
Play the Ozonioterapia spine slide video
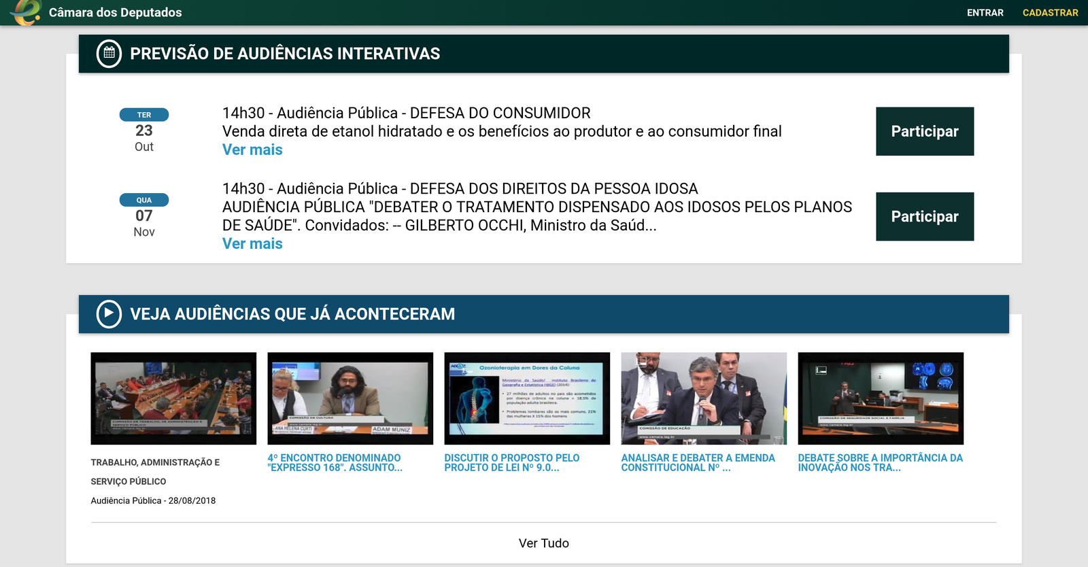click(527, 398)
